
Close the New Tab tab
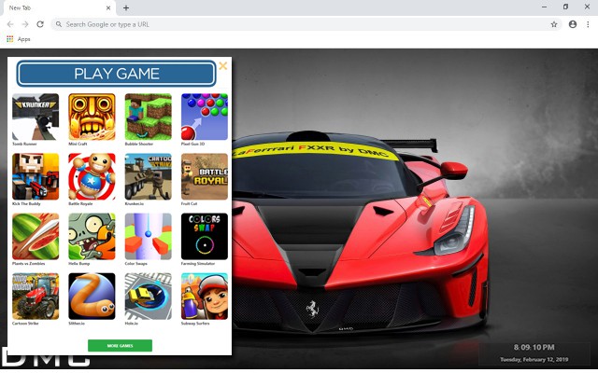point(108,7)
